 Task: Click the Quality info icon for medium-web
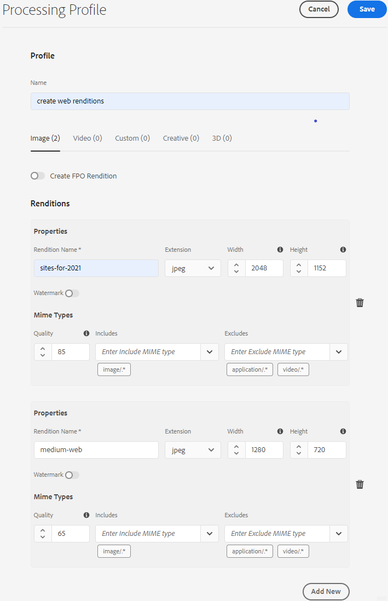(86, 515)
